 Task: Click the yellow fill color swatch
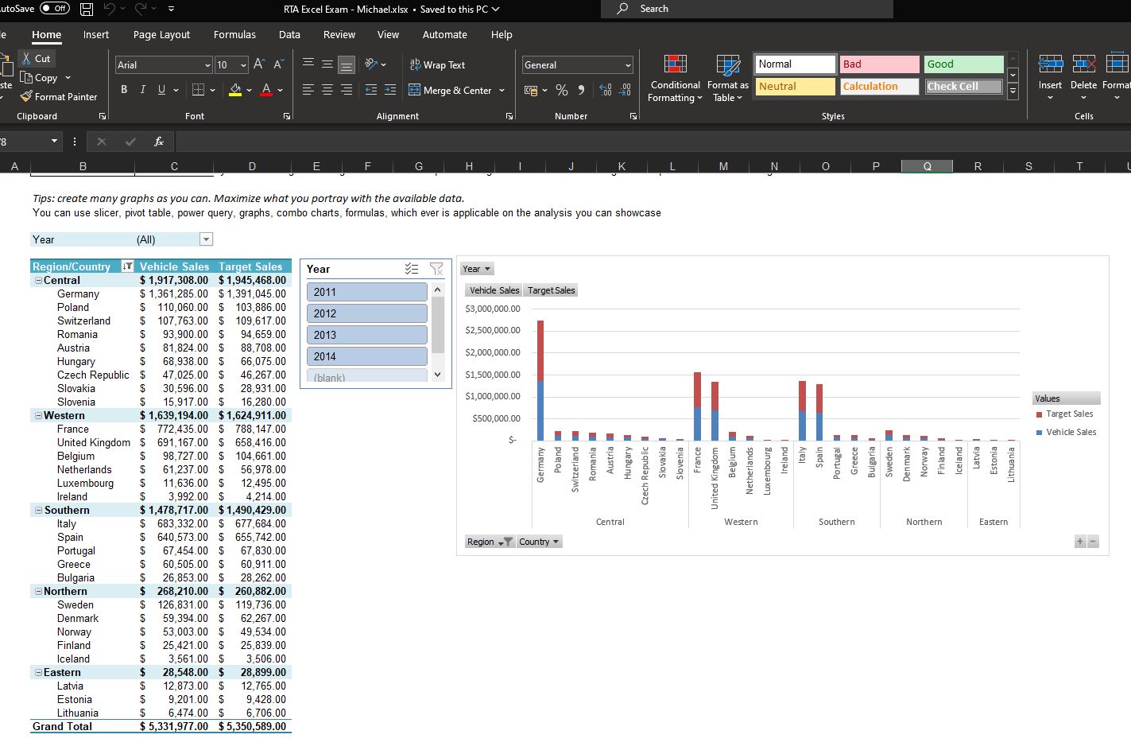[235, 90]
